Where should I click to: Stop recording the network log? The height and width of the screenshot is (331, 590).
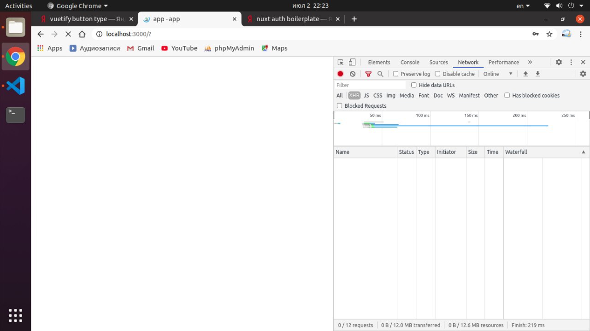340,74
